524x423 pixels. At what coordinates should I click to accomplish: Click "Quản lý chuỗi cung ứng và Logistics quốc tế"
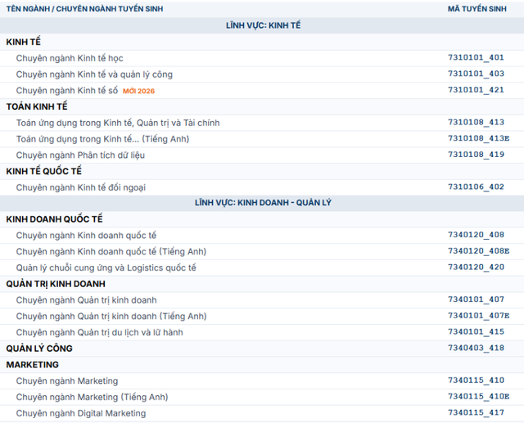point(106,268)
